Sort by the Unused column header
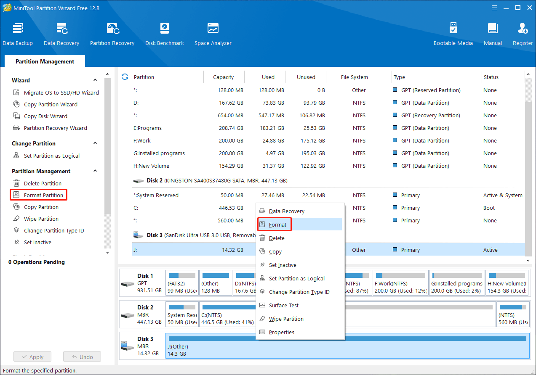The height and width of the screenshot is (375, 536). click(306, 77)
